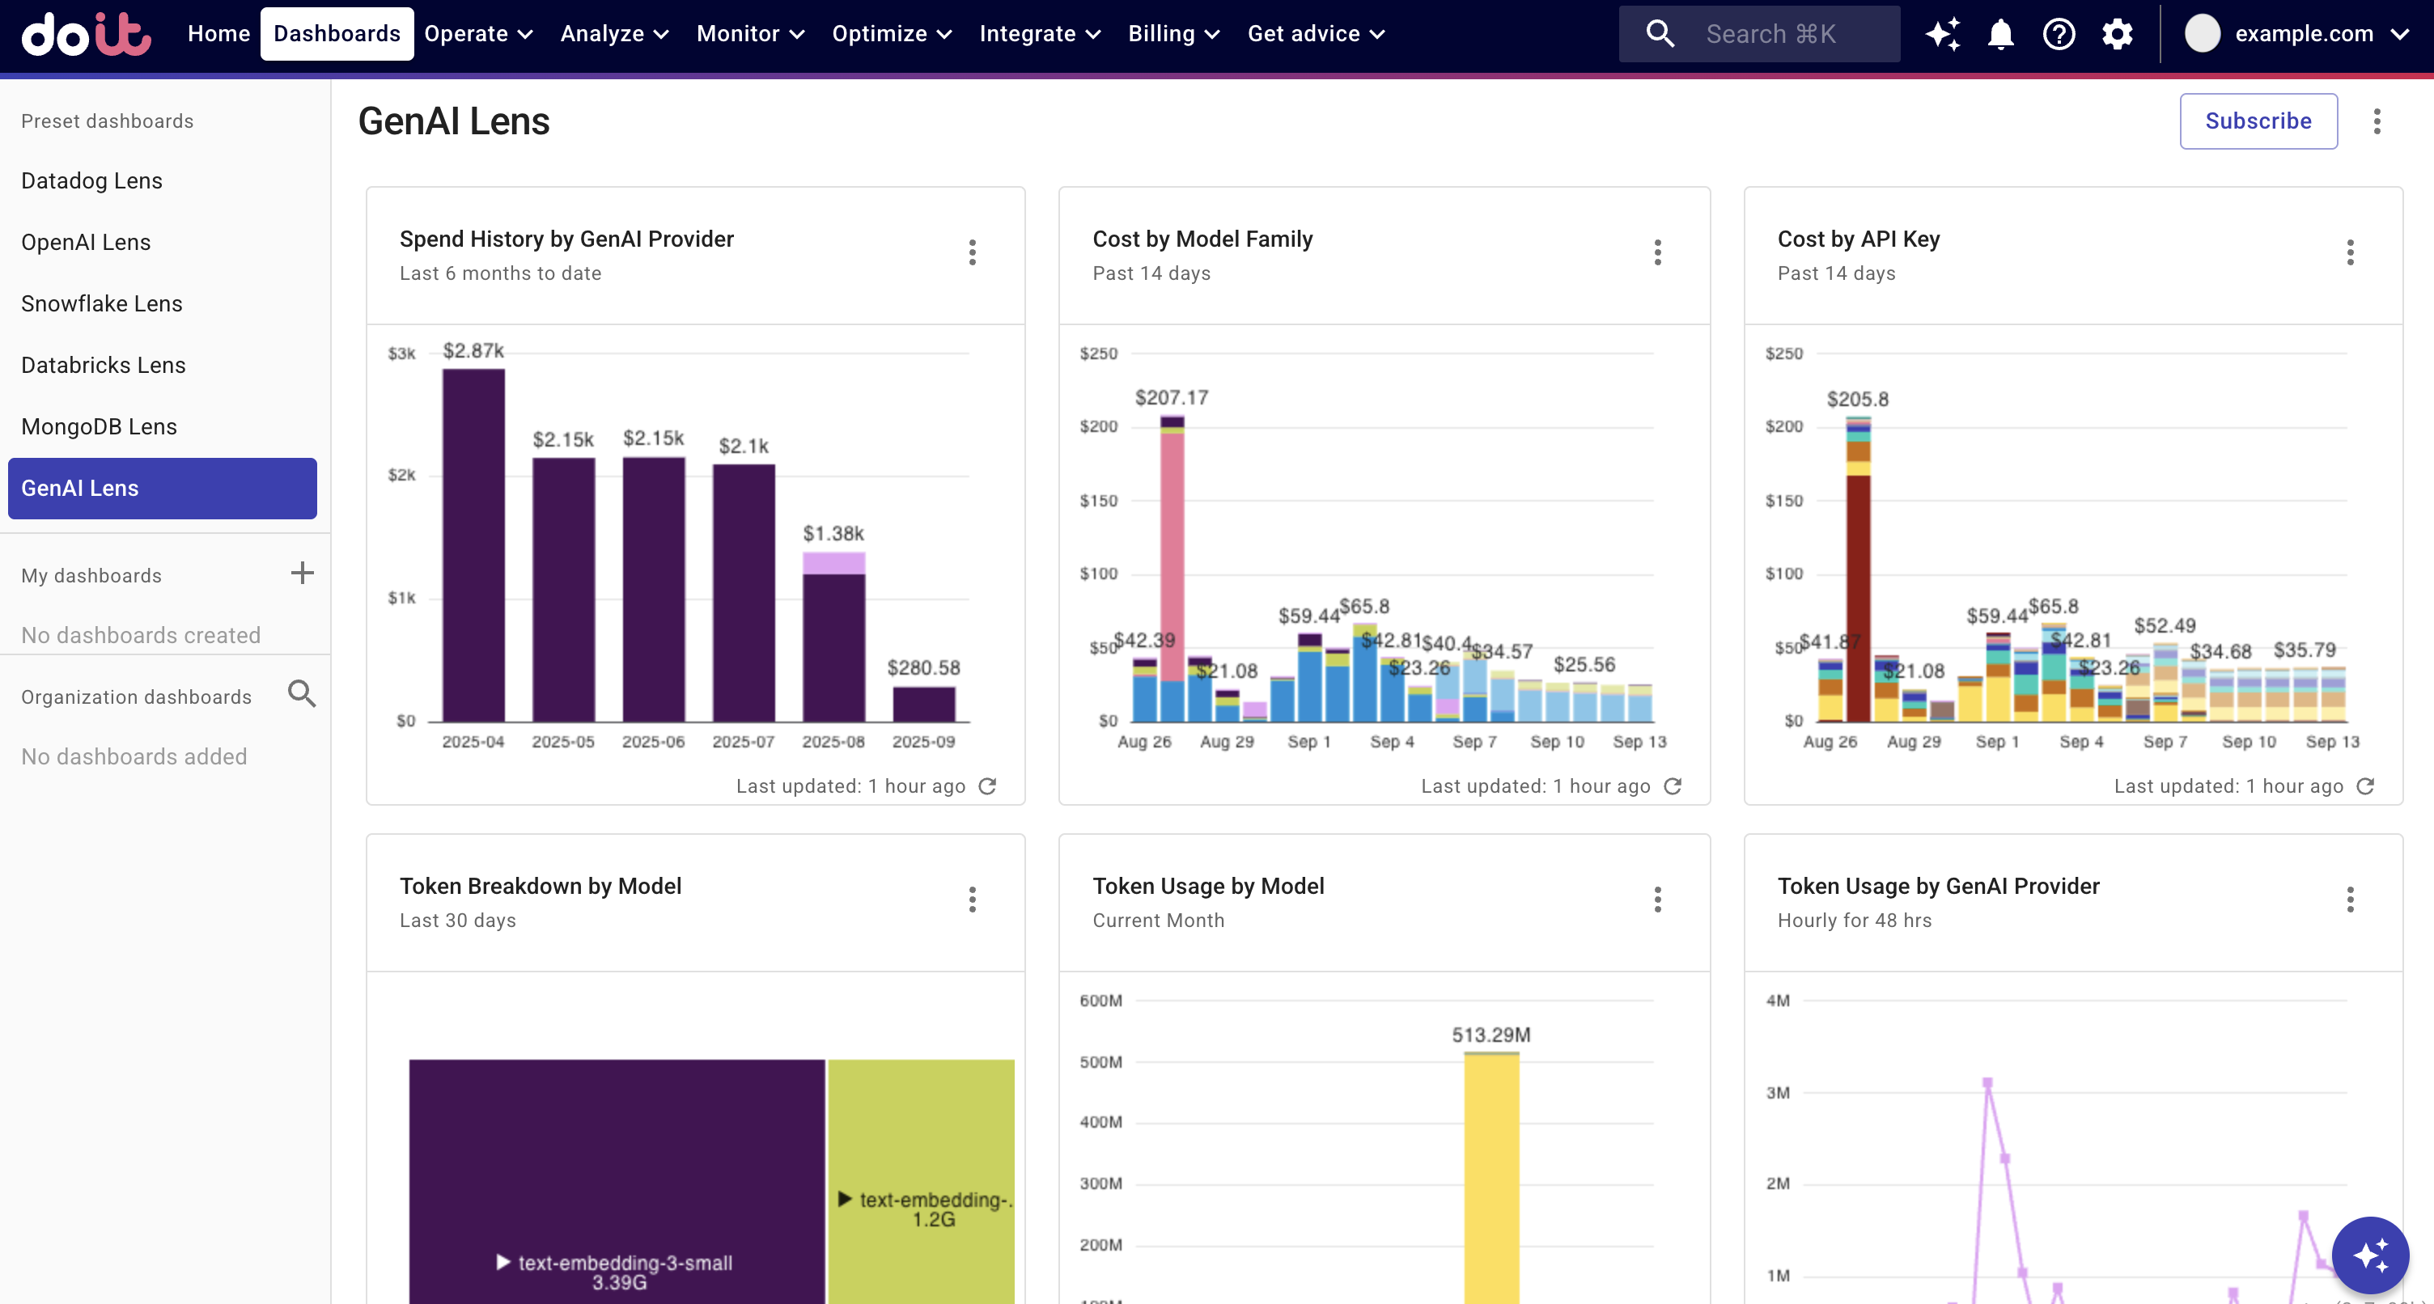Open the floating AI assistant button
The image size is (2434, 1304).
tap(2370, 1255)
